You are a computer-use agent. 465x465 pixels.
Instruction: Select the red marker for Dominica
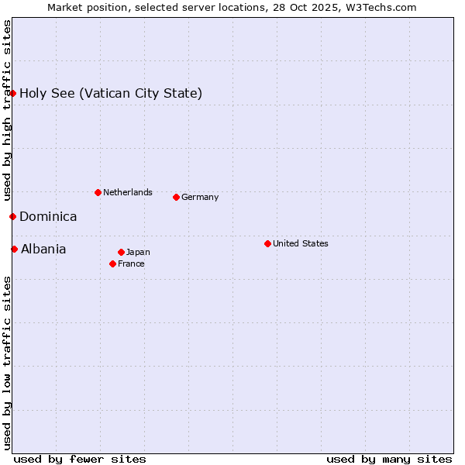point(12,216)
